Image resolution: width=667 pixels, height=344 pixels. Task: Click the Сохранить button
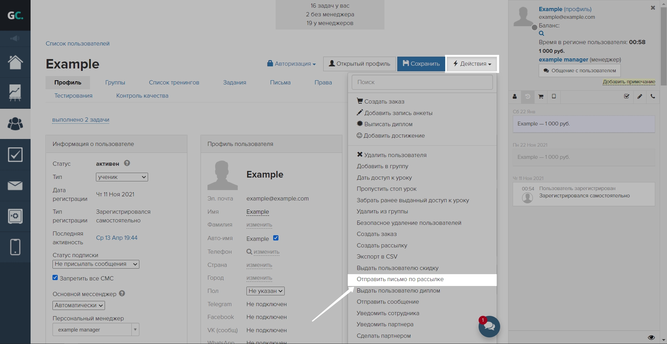pos(421,64)
